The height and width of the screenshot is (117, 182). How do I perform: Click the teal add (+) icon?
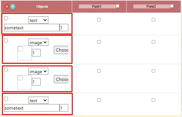point(13,6)
